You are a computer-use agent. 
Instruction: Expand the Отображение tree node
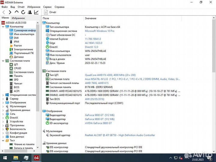tap(3, 103)
